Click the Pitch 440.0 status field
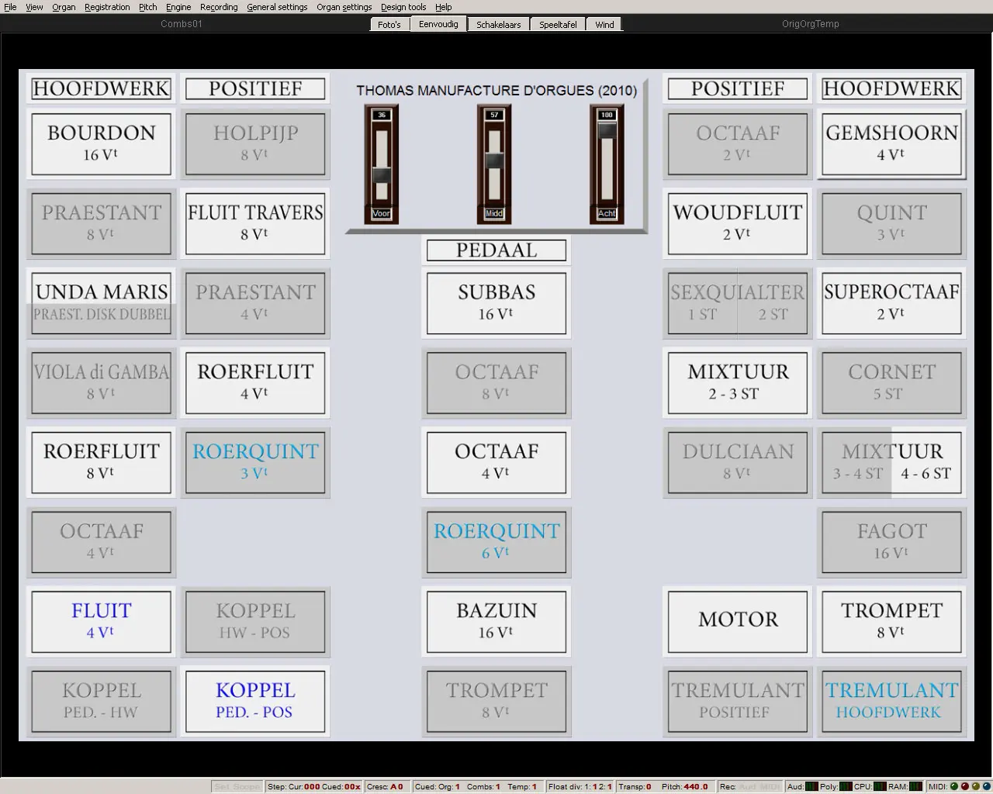The image size is (993, 794). pyautogui.click(x=685, y=786)
